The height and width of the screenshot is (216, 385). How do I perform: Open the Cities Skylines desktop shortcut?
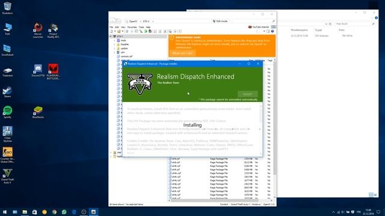click(7, 134)
